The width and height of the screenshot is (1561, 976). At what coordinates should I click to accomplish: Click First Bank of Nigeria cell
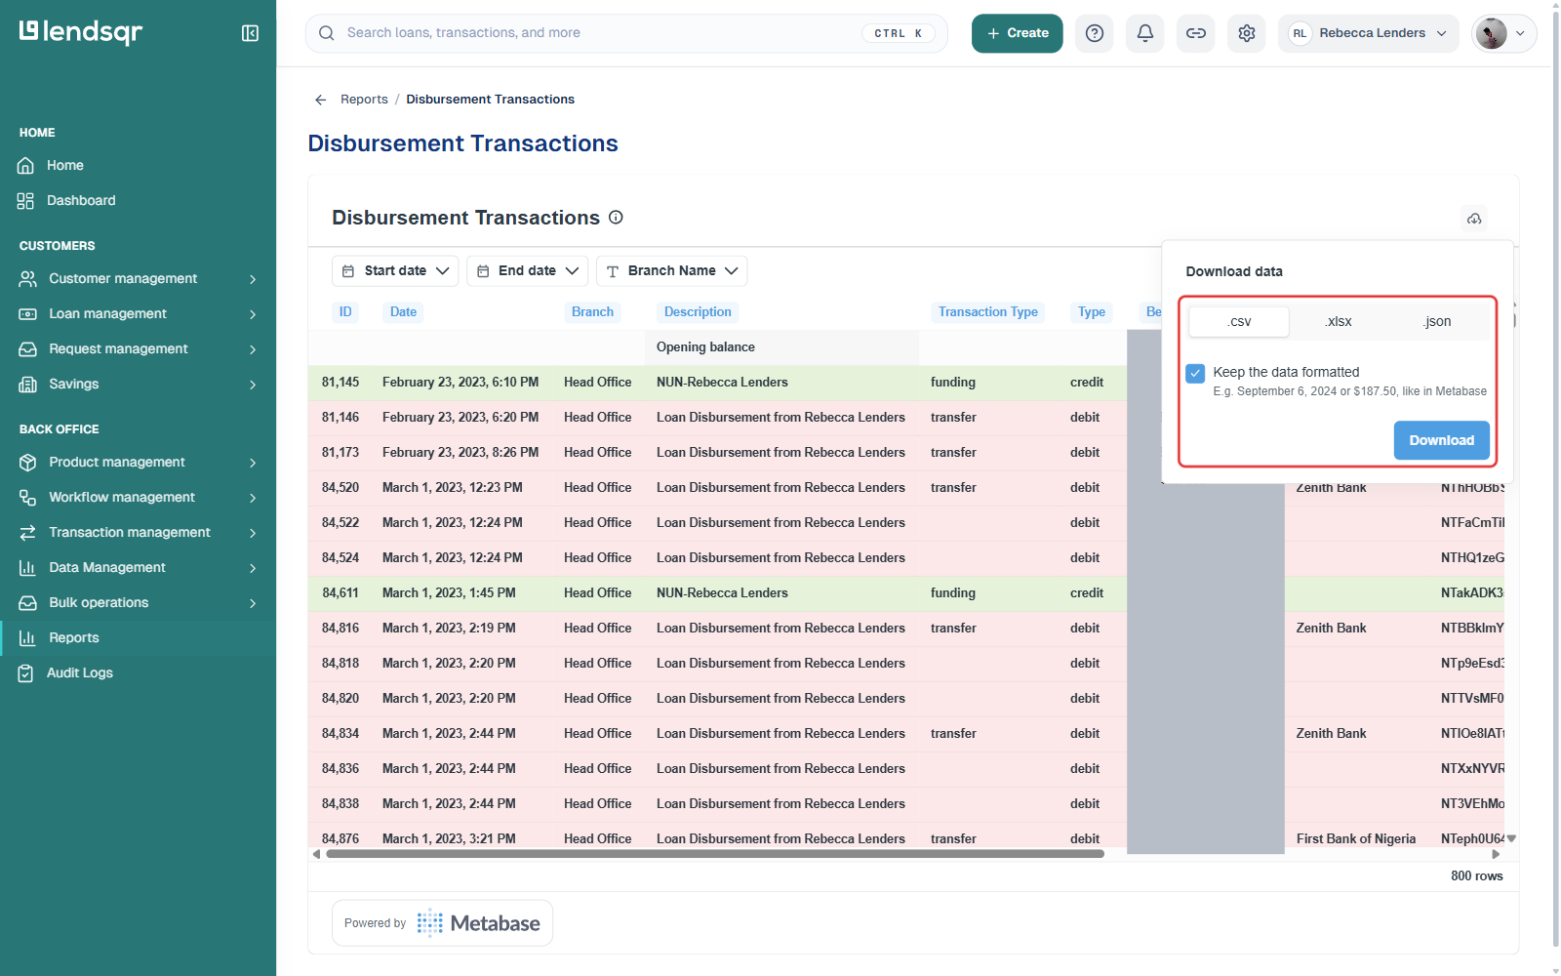click(1355, 838)
